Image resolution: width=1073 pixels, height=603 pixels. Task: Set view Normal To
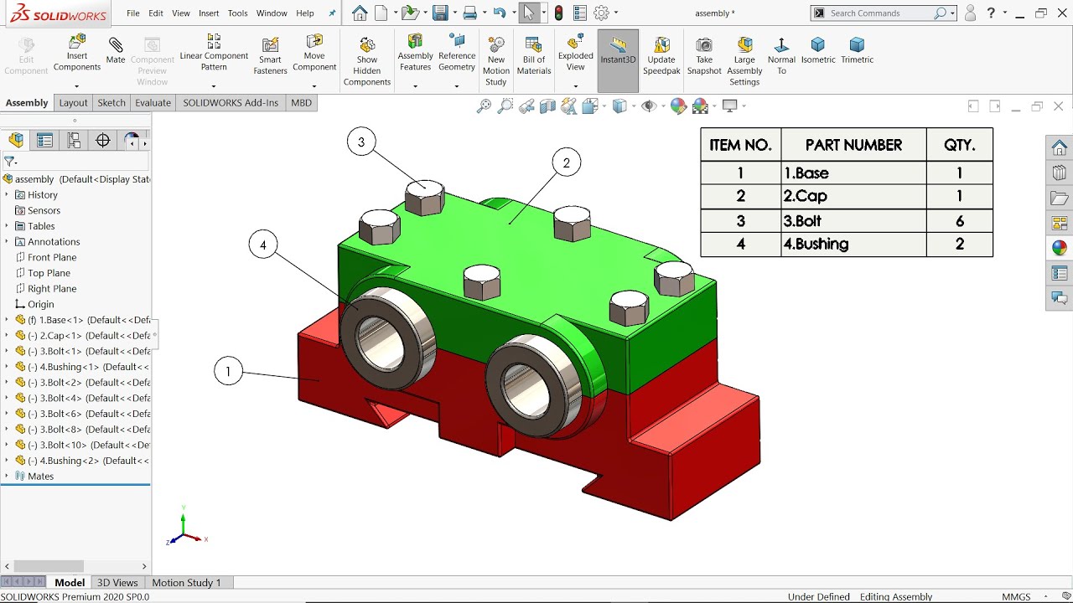[x=781, y=55]
